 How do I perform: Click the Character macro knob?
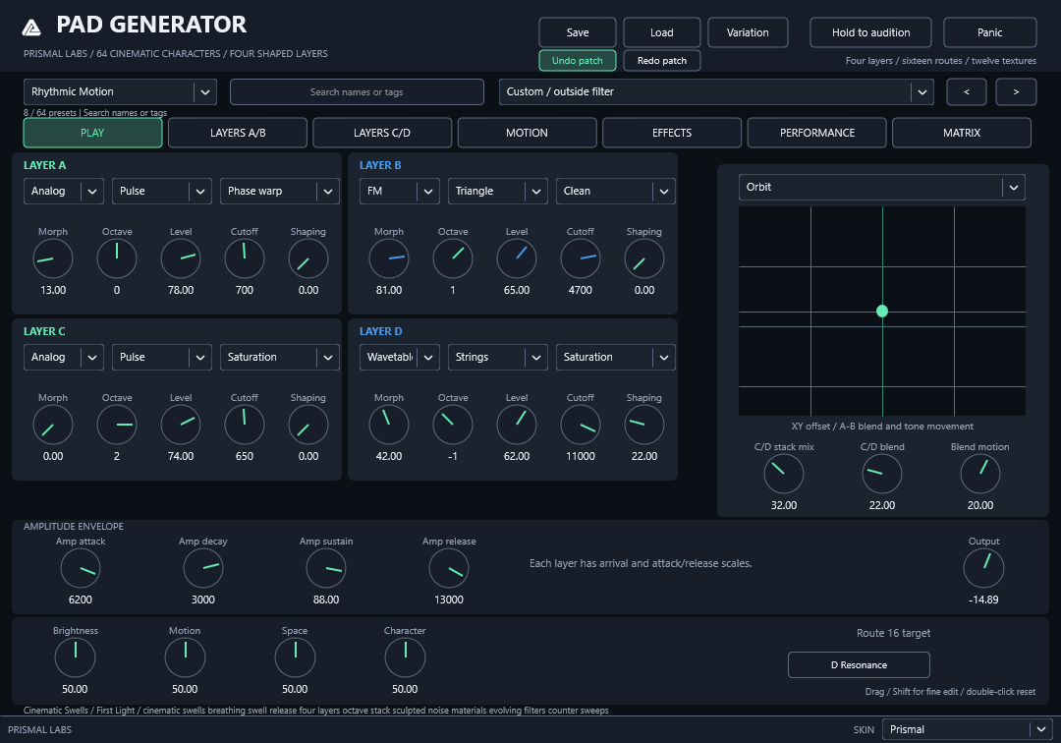pos(406,657)
